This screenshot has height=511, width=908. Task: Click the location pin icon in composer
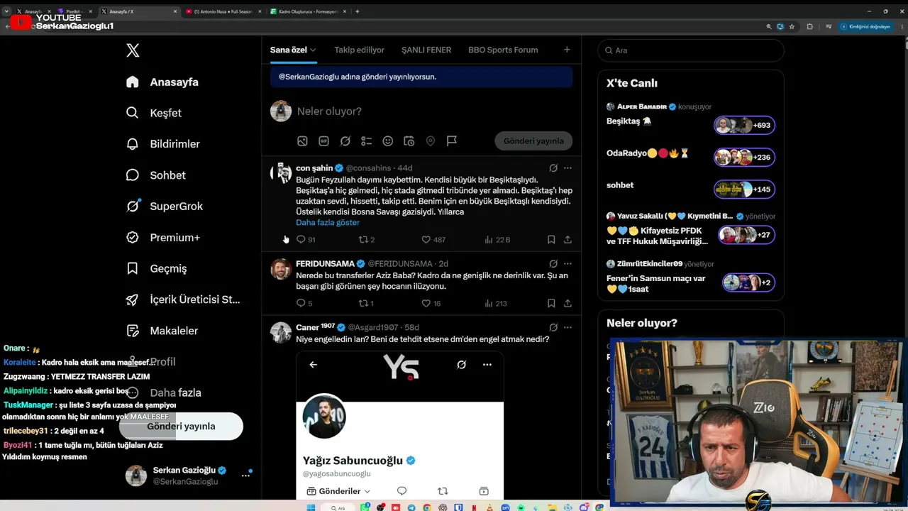pyautogui.click(x=430, y=141)
